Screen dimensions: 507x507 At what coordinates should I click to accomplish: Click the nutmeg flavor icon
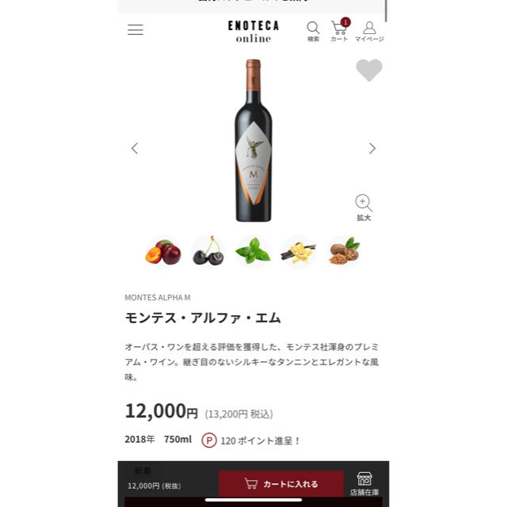(x=344, y=251)
